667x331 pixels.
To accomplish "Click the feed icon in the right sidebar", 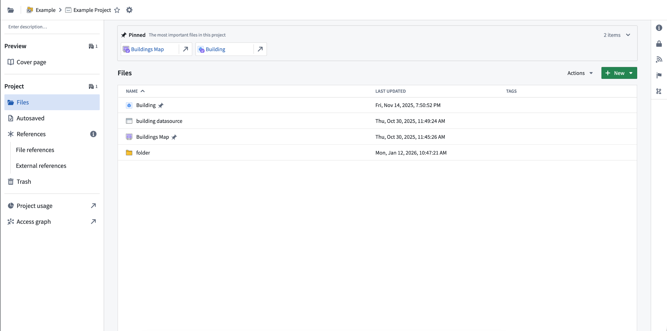I will 659,60.
